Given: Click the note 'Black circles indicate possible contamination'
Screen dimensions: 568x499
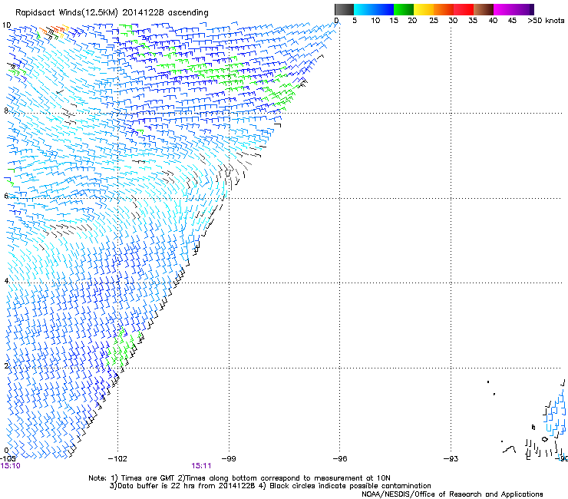Looking at the screenshot, I should 350,486.
